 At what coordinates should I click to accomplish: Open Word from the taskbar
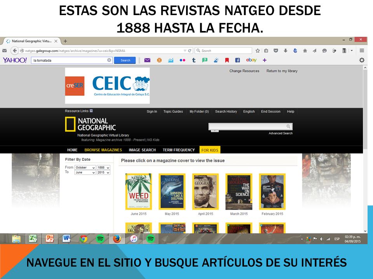point(66,239)
